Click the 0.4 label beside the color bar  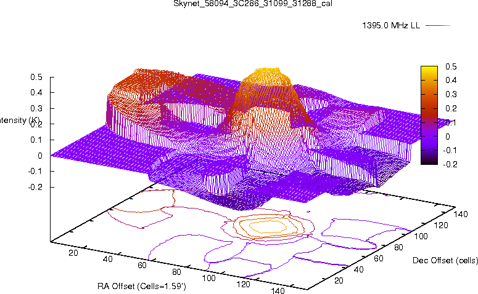[451, 80]
